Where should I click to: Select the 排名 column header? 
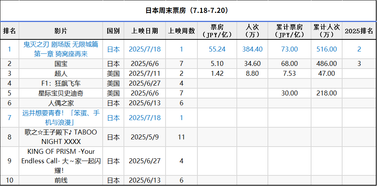[9, 31]
